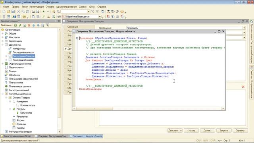
Task: Expand the Константы tree node
Action: [2, 37]
